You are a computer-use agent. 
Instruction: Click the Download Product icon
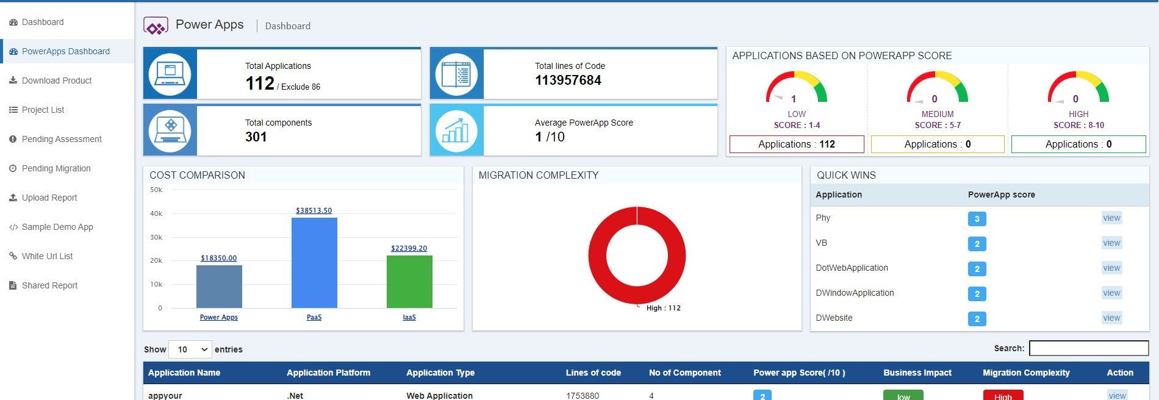[13, 80]
